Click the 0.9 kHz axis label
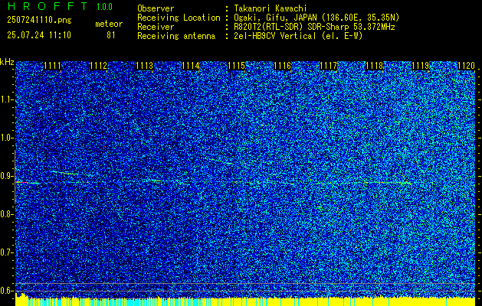Viewport: 482px width, 306px height. click(6, 176)
